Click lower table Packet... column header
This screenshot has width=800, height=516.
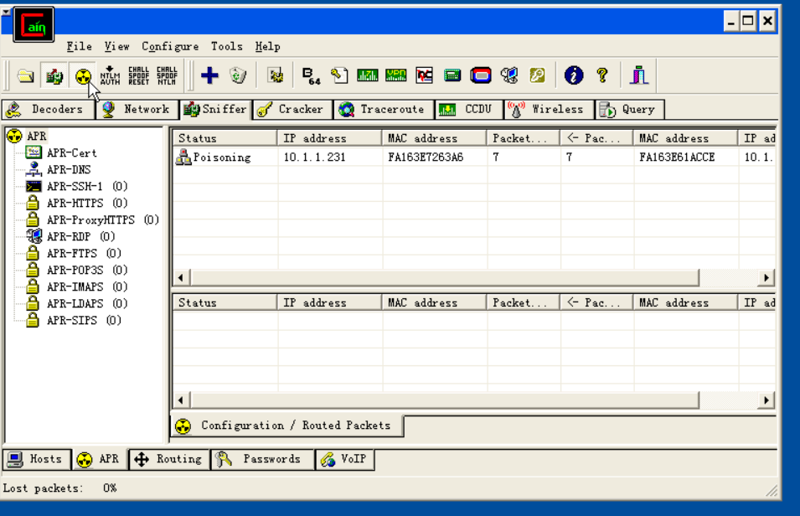coord(524,302)
